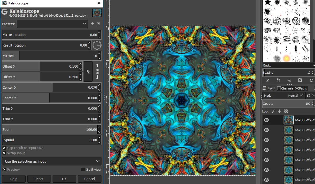This screenshot has width=315, height=184.
Task: Select the star-shaped brush
Action: tap(267, 2)
